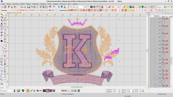Toggle 3D TrueView icon
173x97 pixels.
(168, 10)
